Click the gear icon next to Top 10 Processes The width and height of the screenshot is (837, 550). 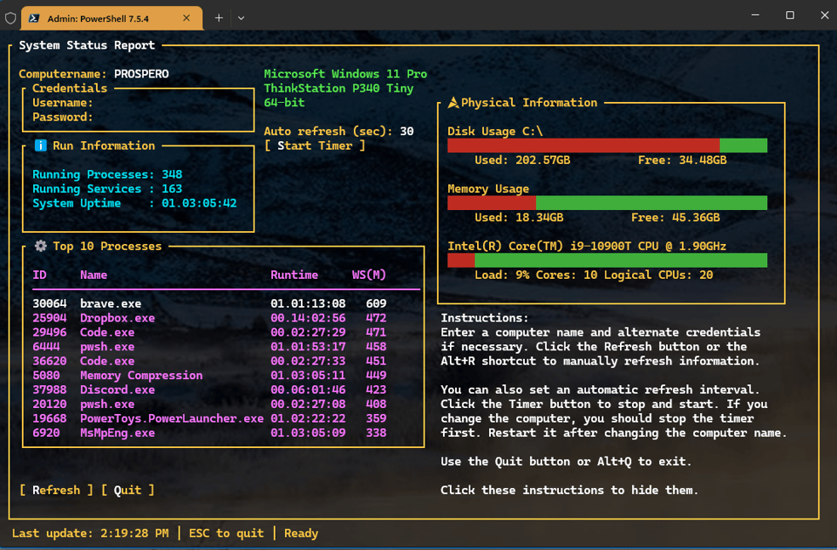[x=38, y=247]
